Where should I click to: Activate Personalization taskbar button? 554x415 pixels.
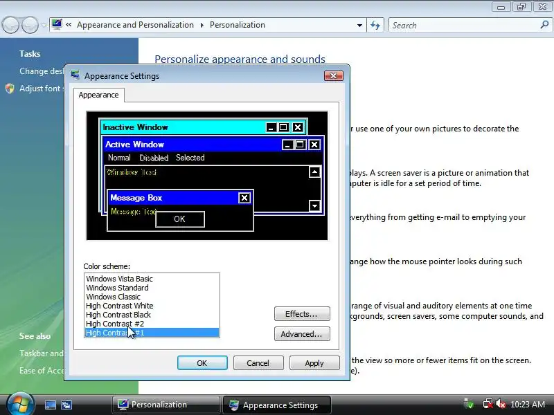[x=166, y=405]
